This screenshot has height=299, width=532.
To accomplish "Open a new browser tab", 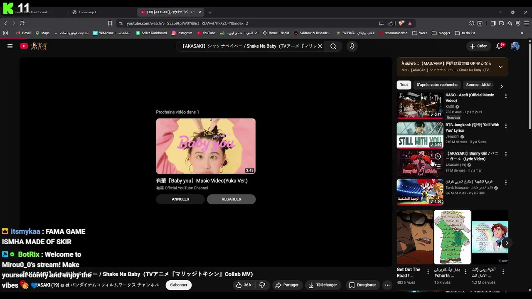I will [x=210, y=12].
